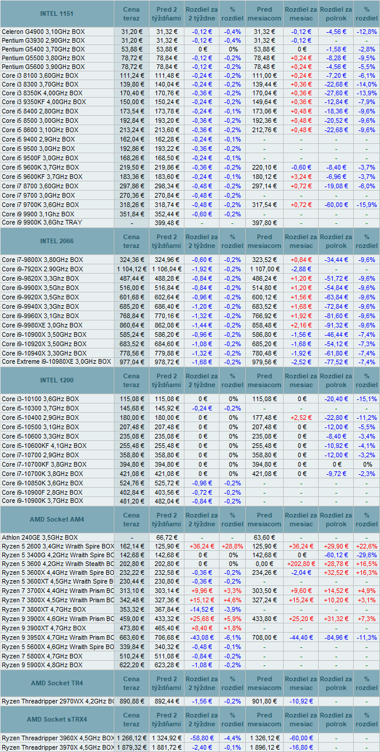Select Core Extreme i9-10980XE 3,0GHz BOX
The width and height of the screenshot is (380, 752).
[56, 362]
